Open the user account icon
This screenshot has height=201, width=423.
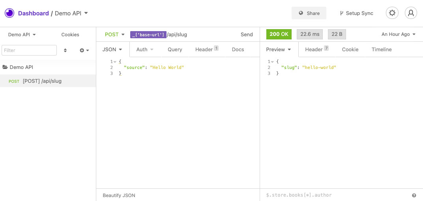tap(411, 13)
